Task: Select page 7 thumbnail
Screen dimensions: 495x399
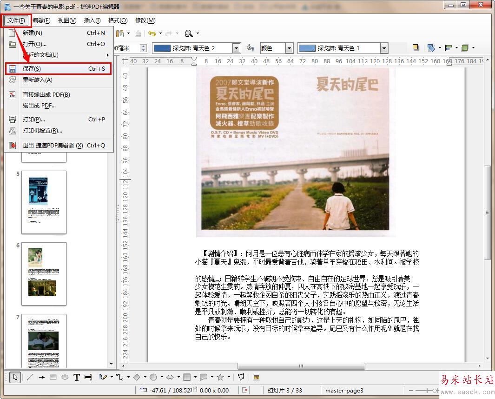Action: [44, 341]
